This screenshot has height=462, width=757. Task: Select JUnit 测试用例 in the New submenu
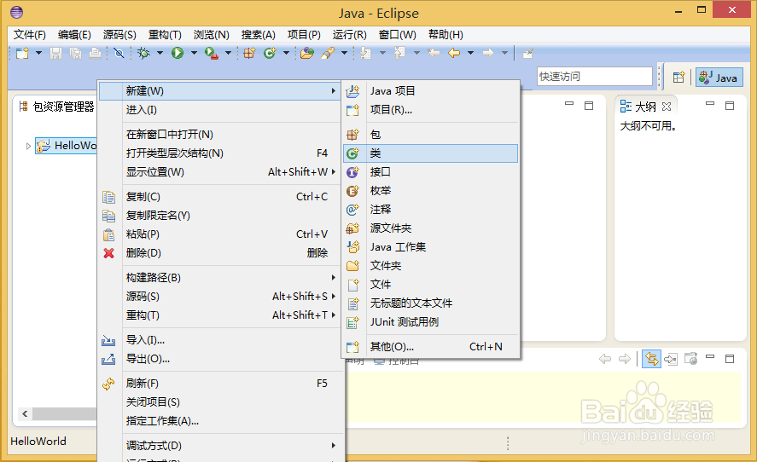[431, 321]
